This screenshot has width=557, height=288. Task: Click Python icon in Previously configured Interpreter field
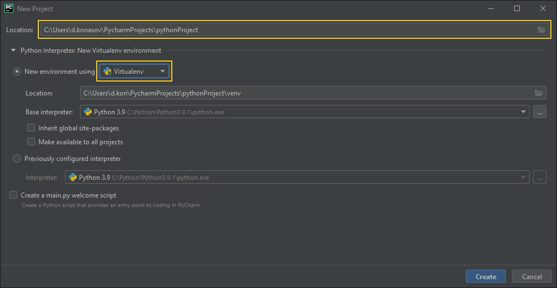(x=73, y=178)
